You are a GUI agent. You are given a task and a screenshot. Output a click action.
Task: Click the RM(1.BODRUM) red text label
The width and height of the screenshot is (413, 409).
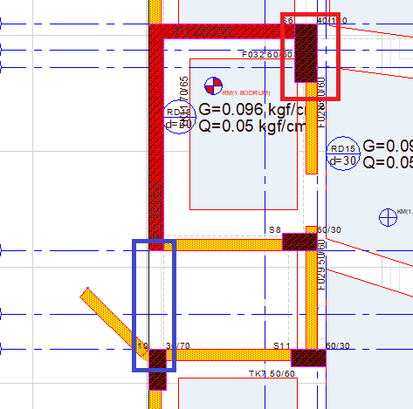(246, 93)
